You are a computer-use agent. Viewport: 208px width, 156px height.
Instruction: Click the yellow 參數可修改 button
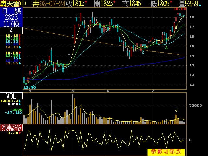point(166,152)
